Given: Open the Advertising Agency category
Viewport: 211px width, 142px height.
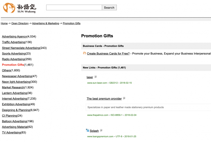Looking at the screenshot, I should click(14, 37).
